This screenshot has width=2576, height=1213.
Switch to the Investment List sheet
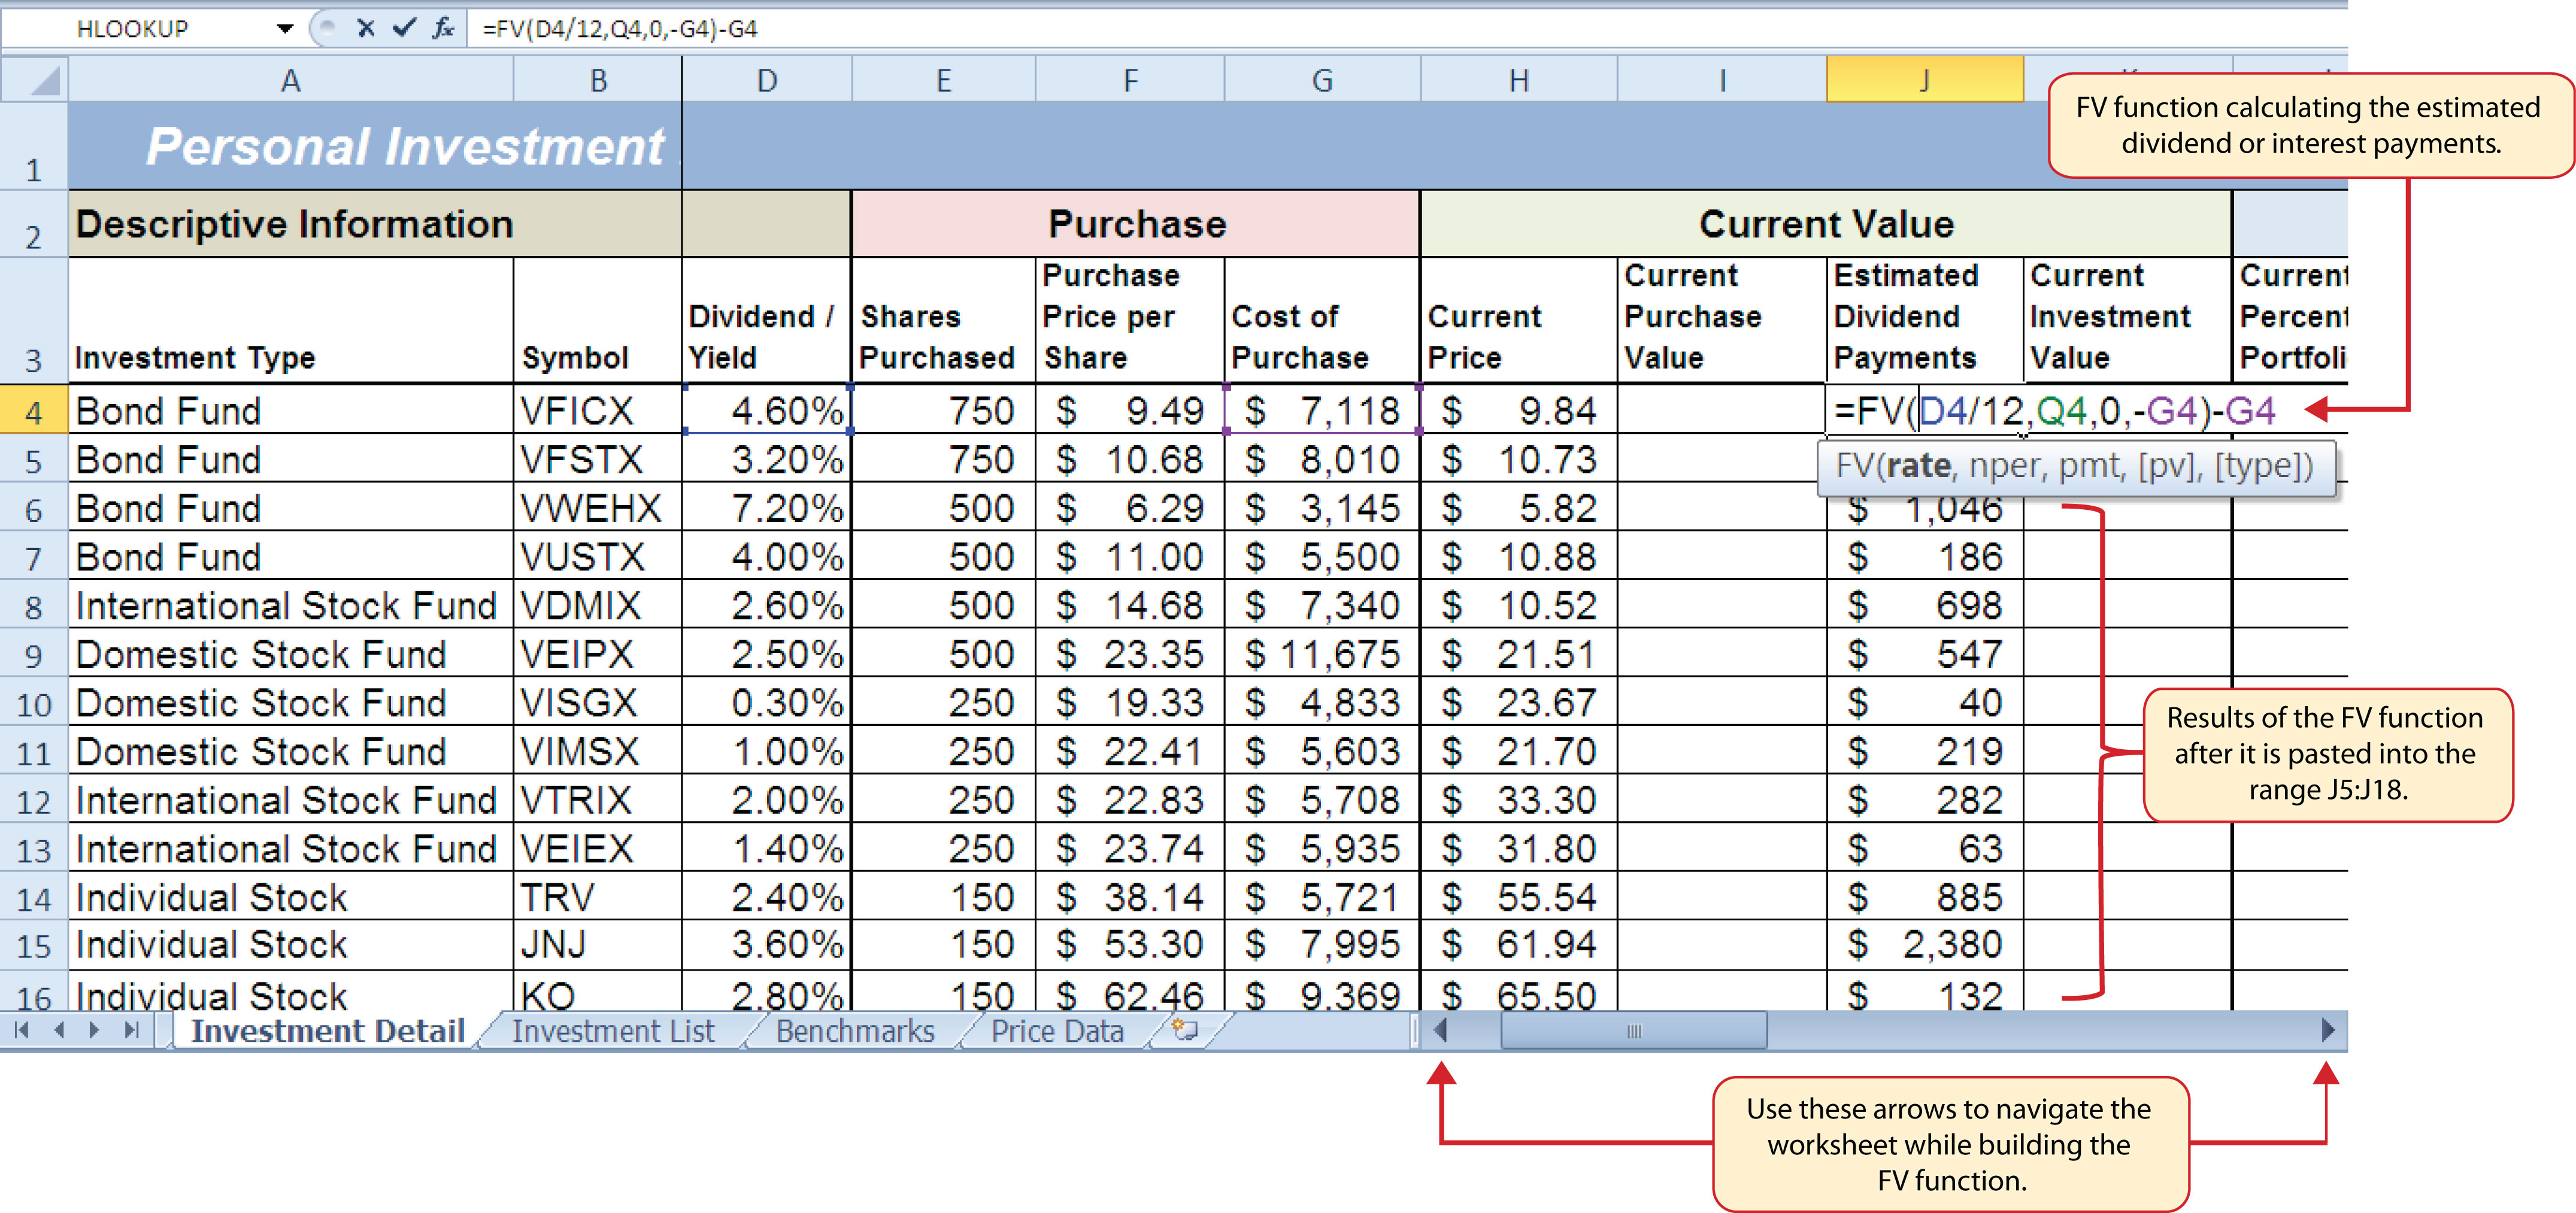point(613,1031)
